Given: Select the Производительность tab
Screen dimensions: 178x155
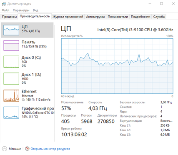Looking at the screenshot, I should pyautogui.click(x=35, y=16).
